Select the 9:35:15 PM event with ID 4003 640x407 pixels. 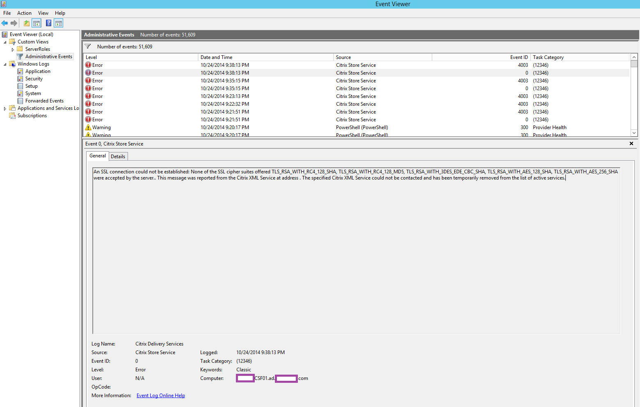357,81
